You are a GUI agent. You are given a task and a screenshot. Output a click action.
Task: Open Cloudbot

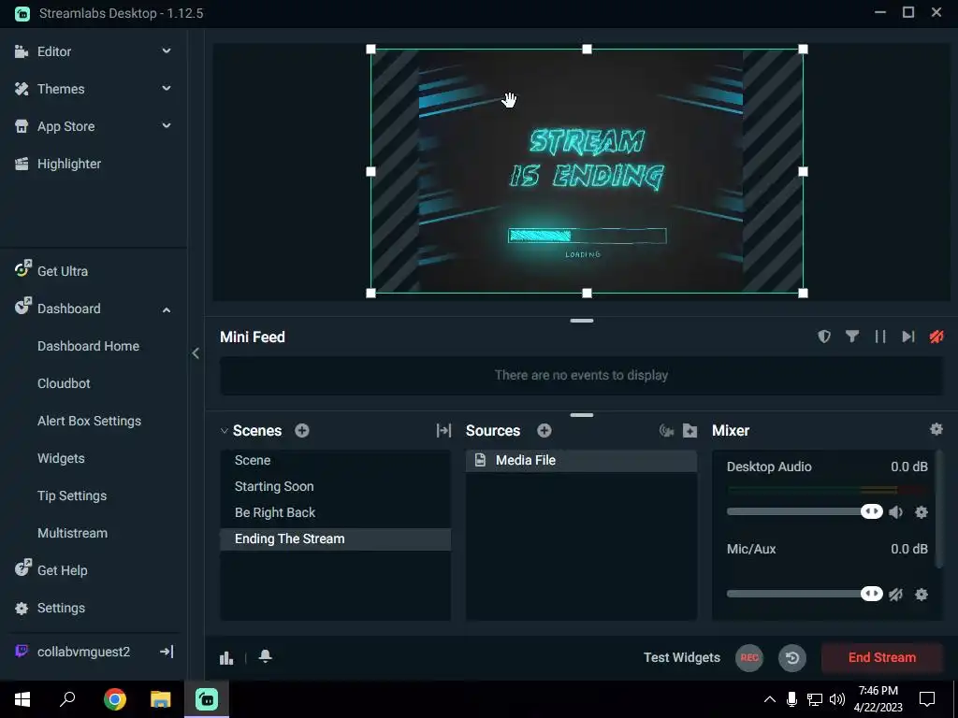click(64, 383)
